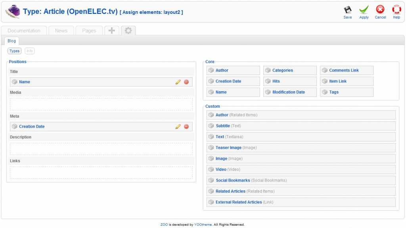This screenshot has height=228, width=406.
Task: Select the Blog sub-tab
Action: [x=11, y=41]
